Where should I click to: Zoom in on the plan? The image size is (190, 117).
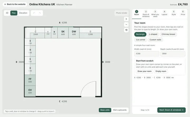tap(126, 19)
